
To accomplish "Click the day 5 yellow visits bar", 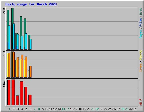I will coord(24,69).
